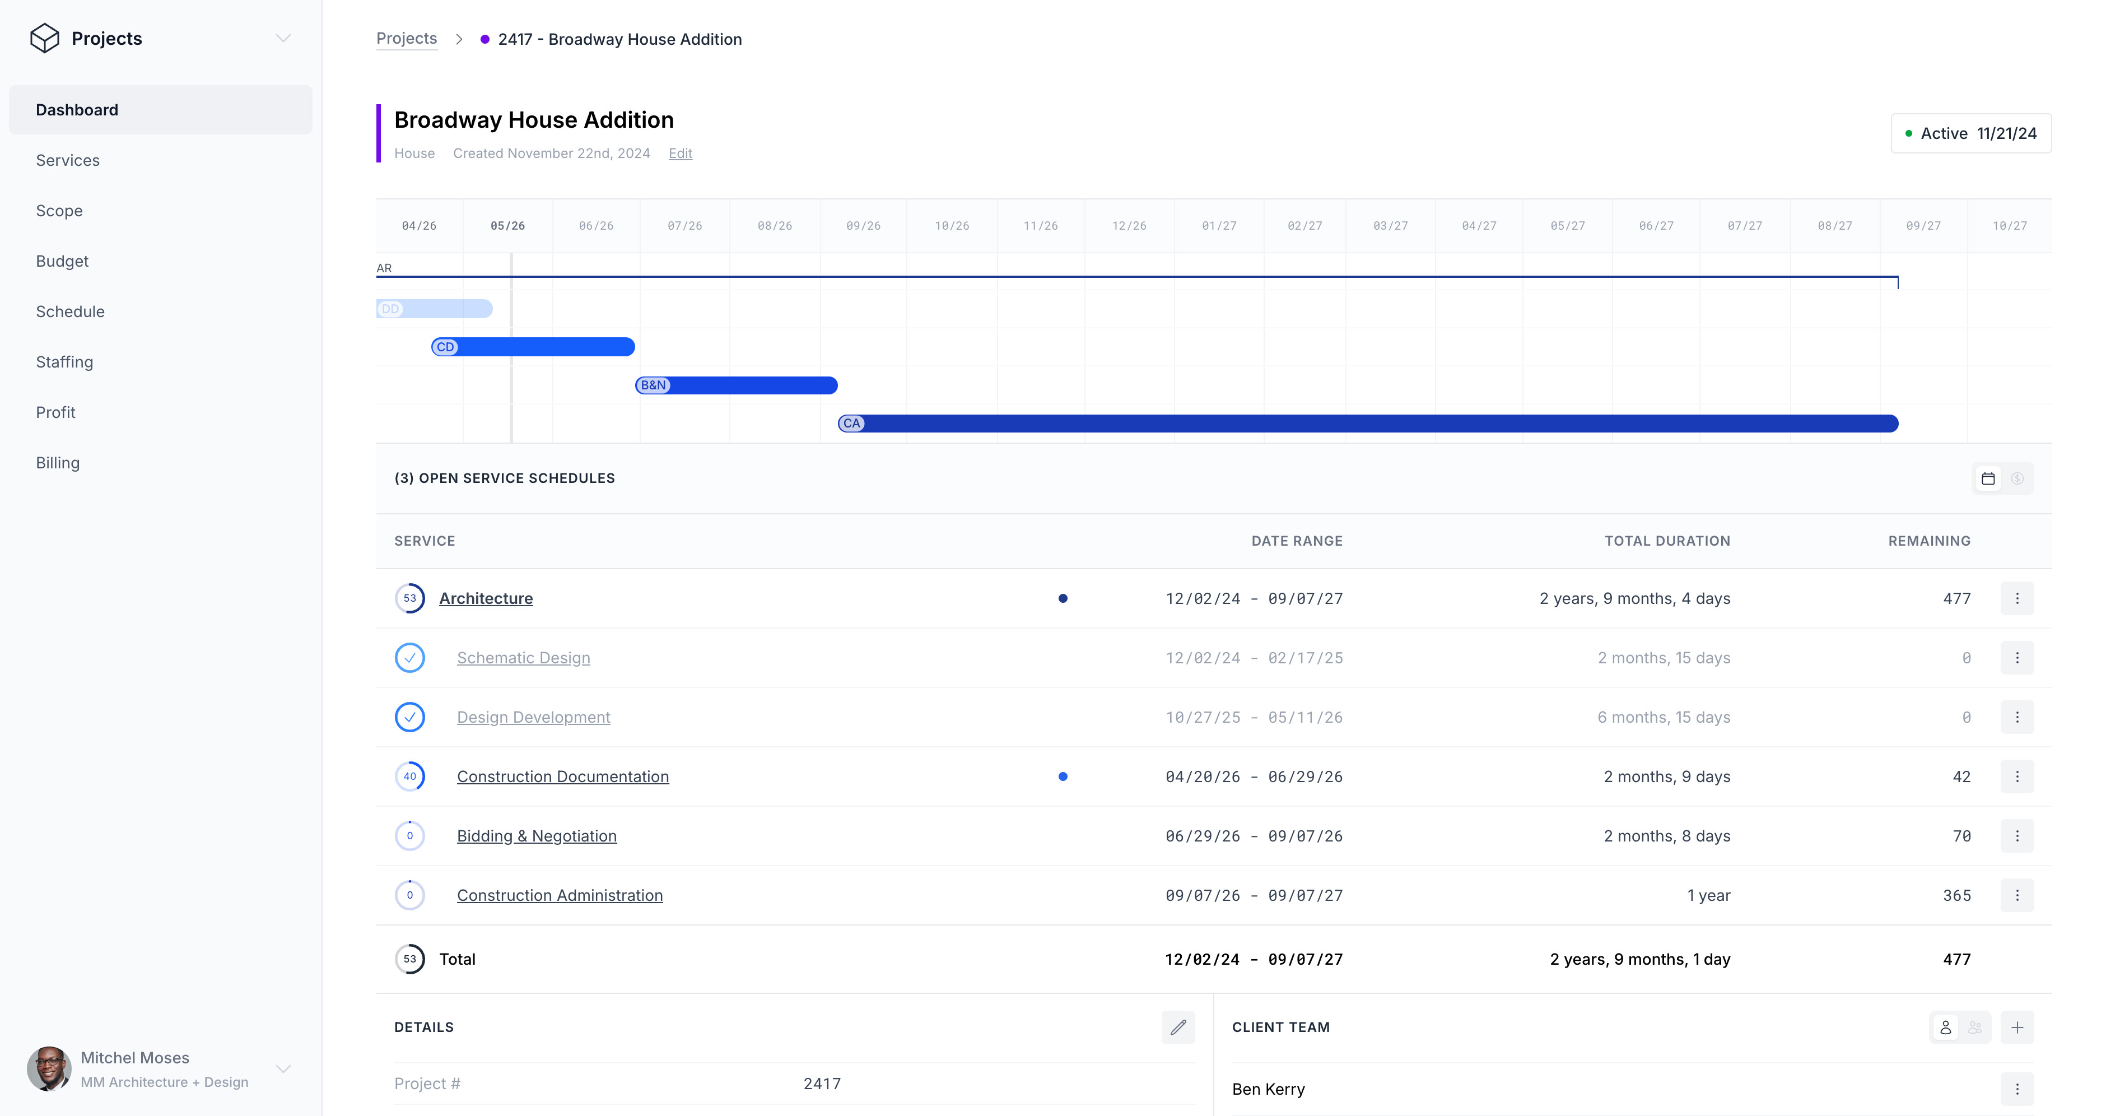Click the Schematic Design completed check icon
Viewport: 2106px width, 1116px height.
(x=409, y=658)
